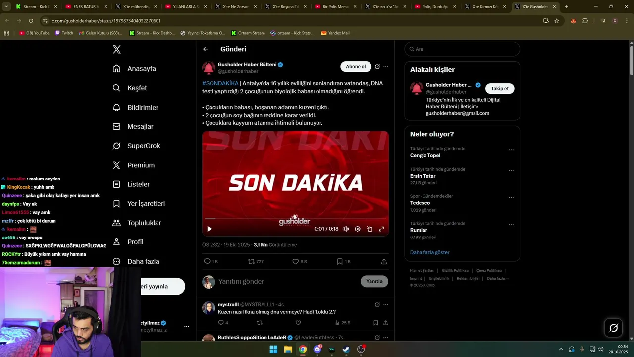
Task: Open Bildirimler notifications
Action: click(136, 107)
